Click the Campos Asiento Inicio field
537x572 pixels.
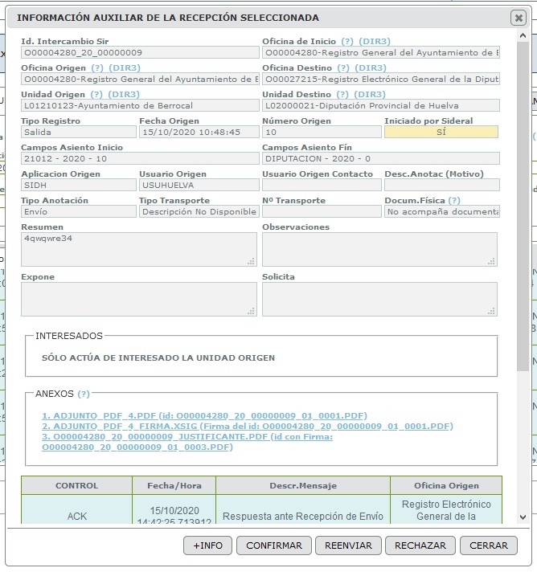140,159
